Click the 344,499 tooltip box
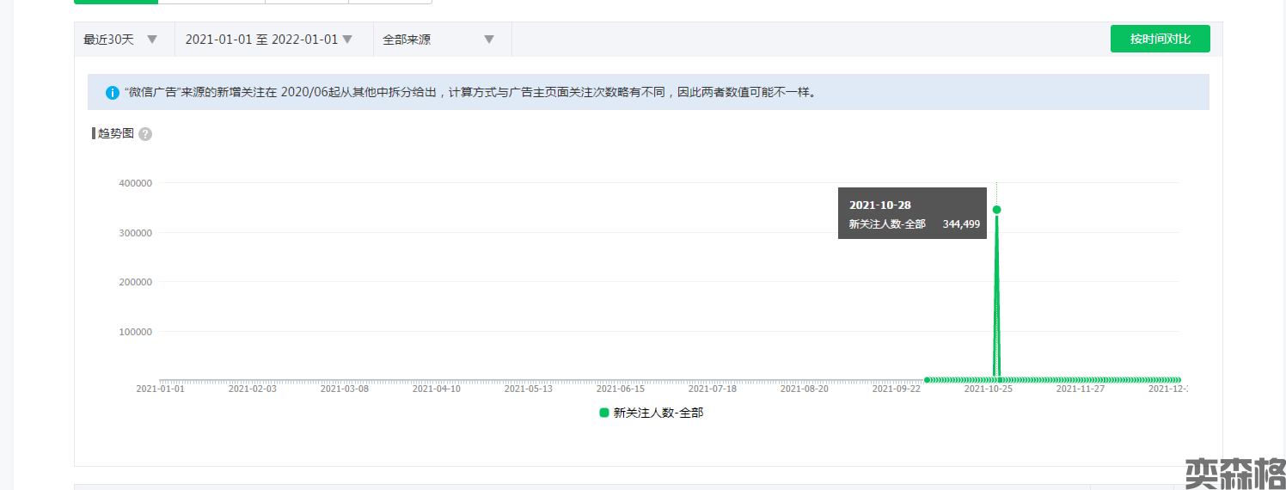This screenshot has height=490, width=1286. [x=912, y=214]
